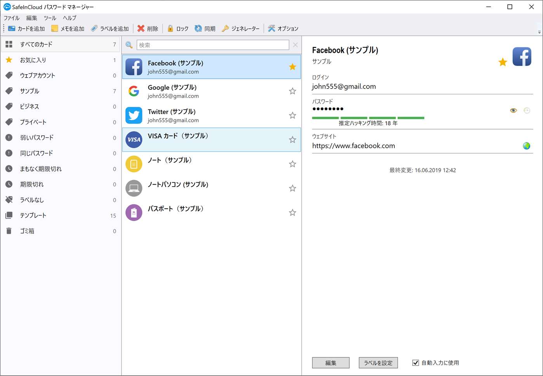Select the ノートパソコン (サンプル) card
The image size is (543, 376).
click(212, 188)
